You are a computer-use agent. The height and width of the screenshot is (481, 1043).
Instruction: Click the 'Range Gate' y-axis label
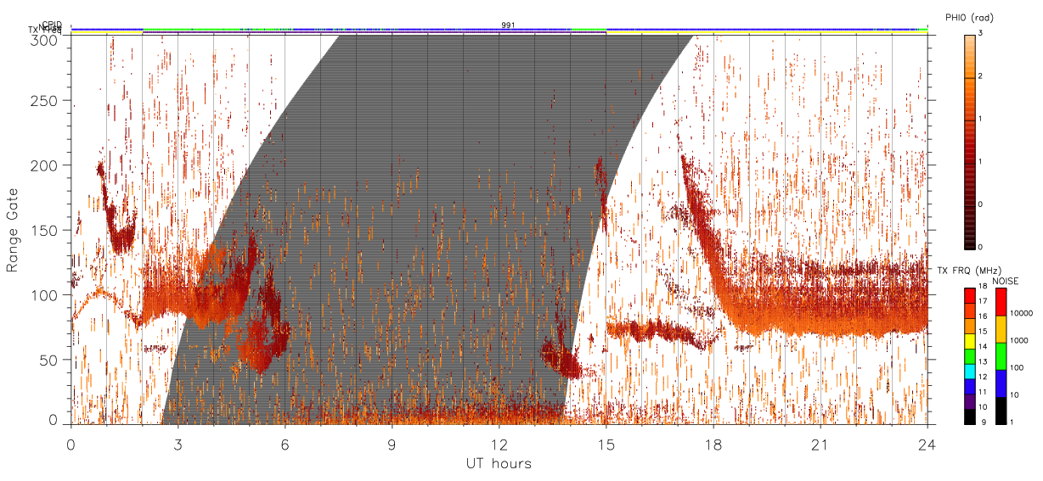(x=13, y=230)
